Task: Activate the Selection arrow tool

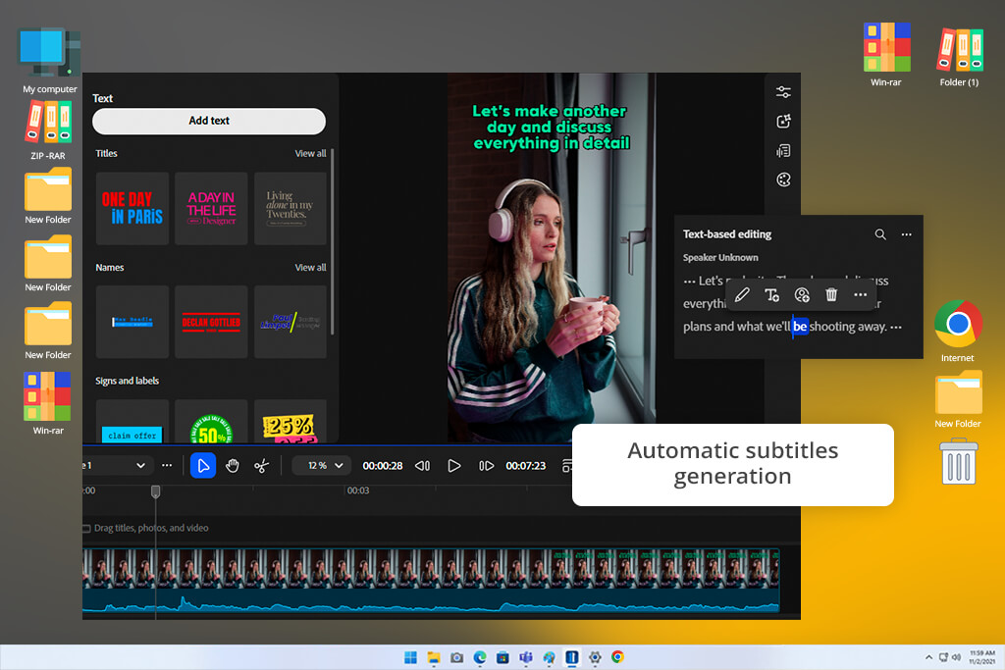Action: tap(203, 466)
